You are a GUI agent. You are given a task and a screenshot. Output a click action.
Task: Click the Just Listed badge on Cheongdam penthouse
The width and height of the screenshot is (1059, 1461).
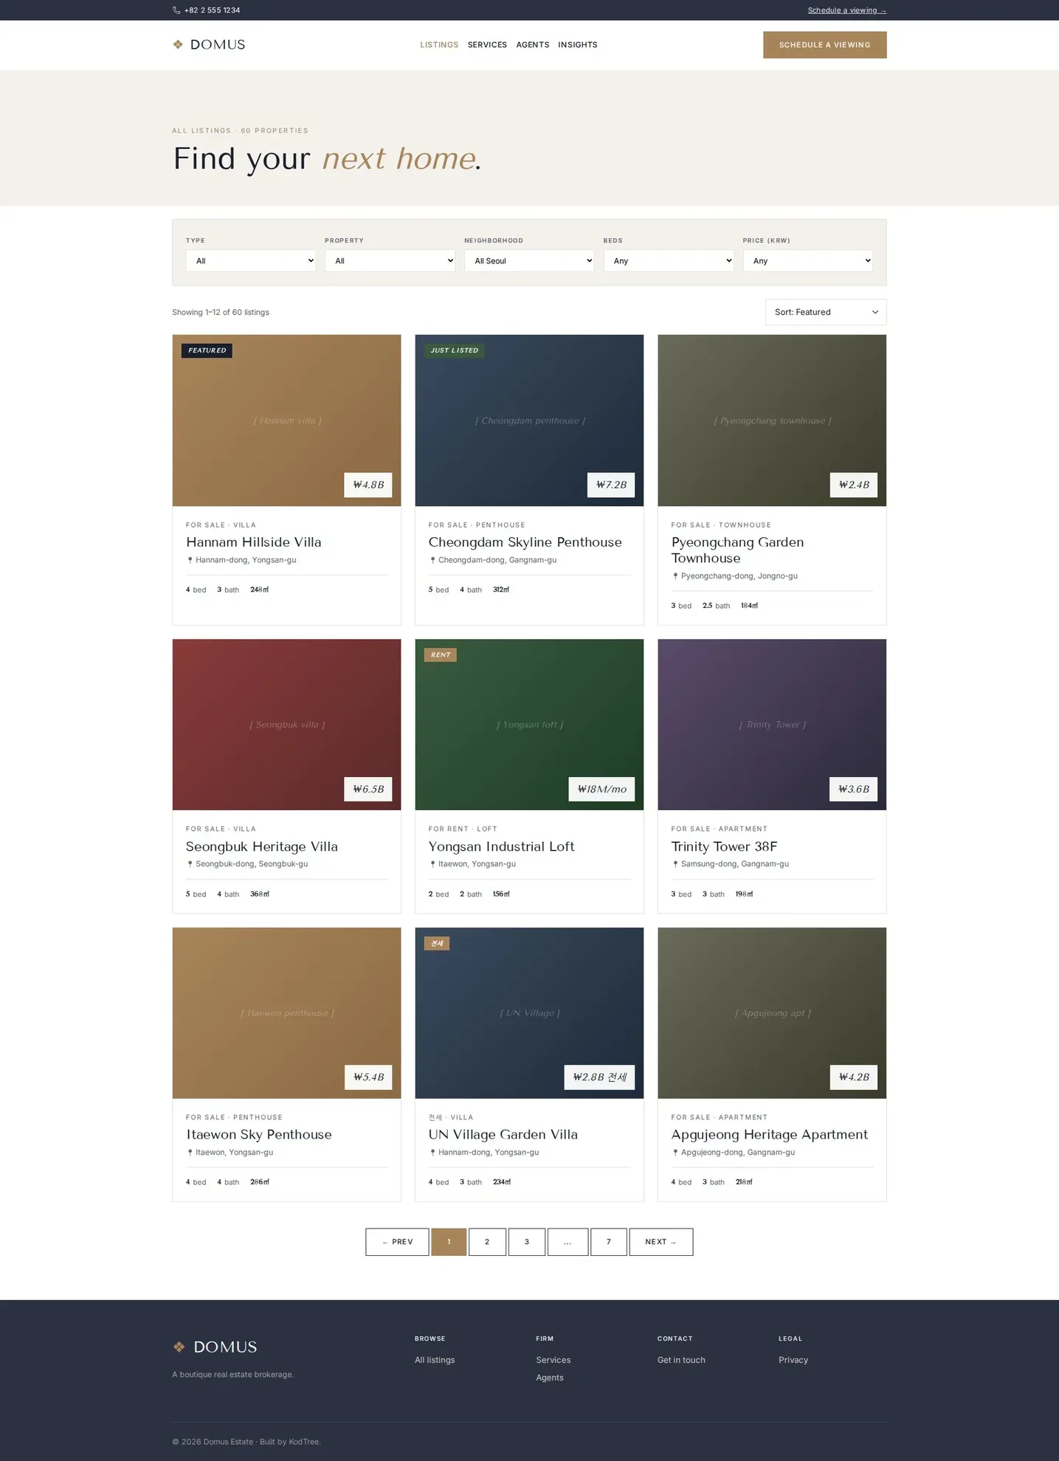pyautogui.click(x=454, y=350)
